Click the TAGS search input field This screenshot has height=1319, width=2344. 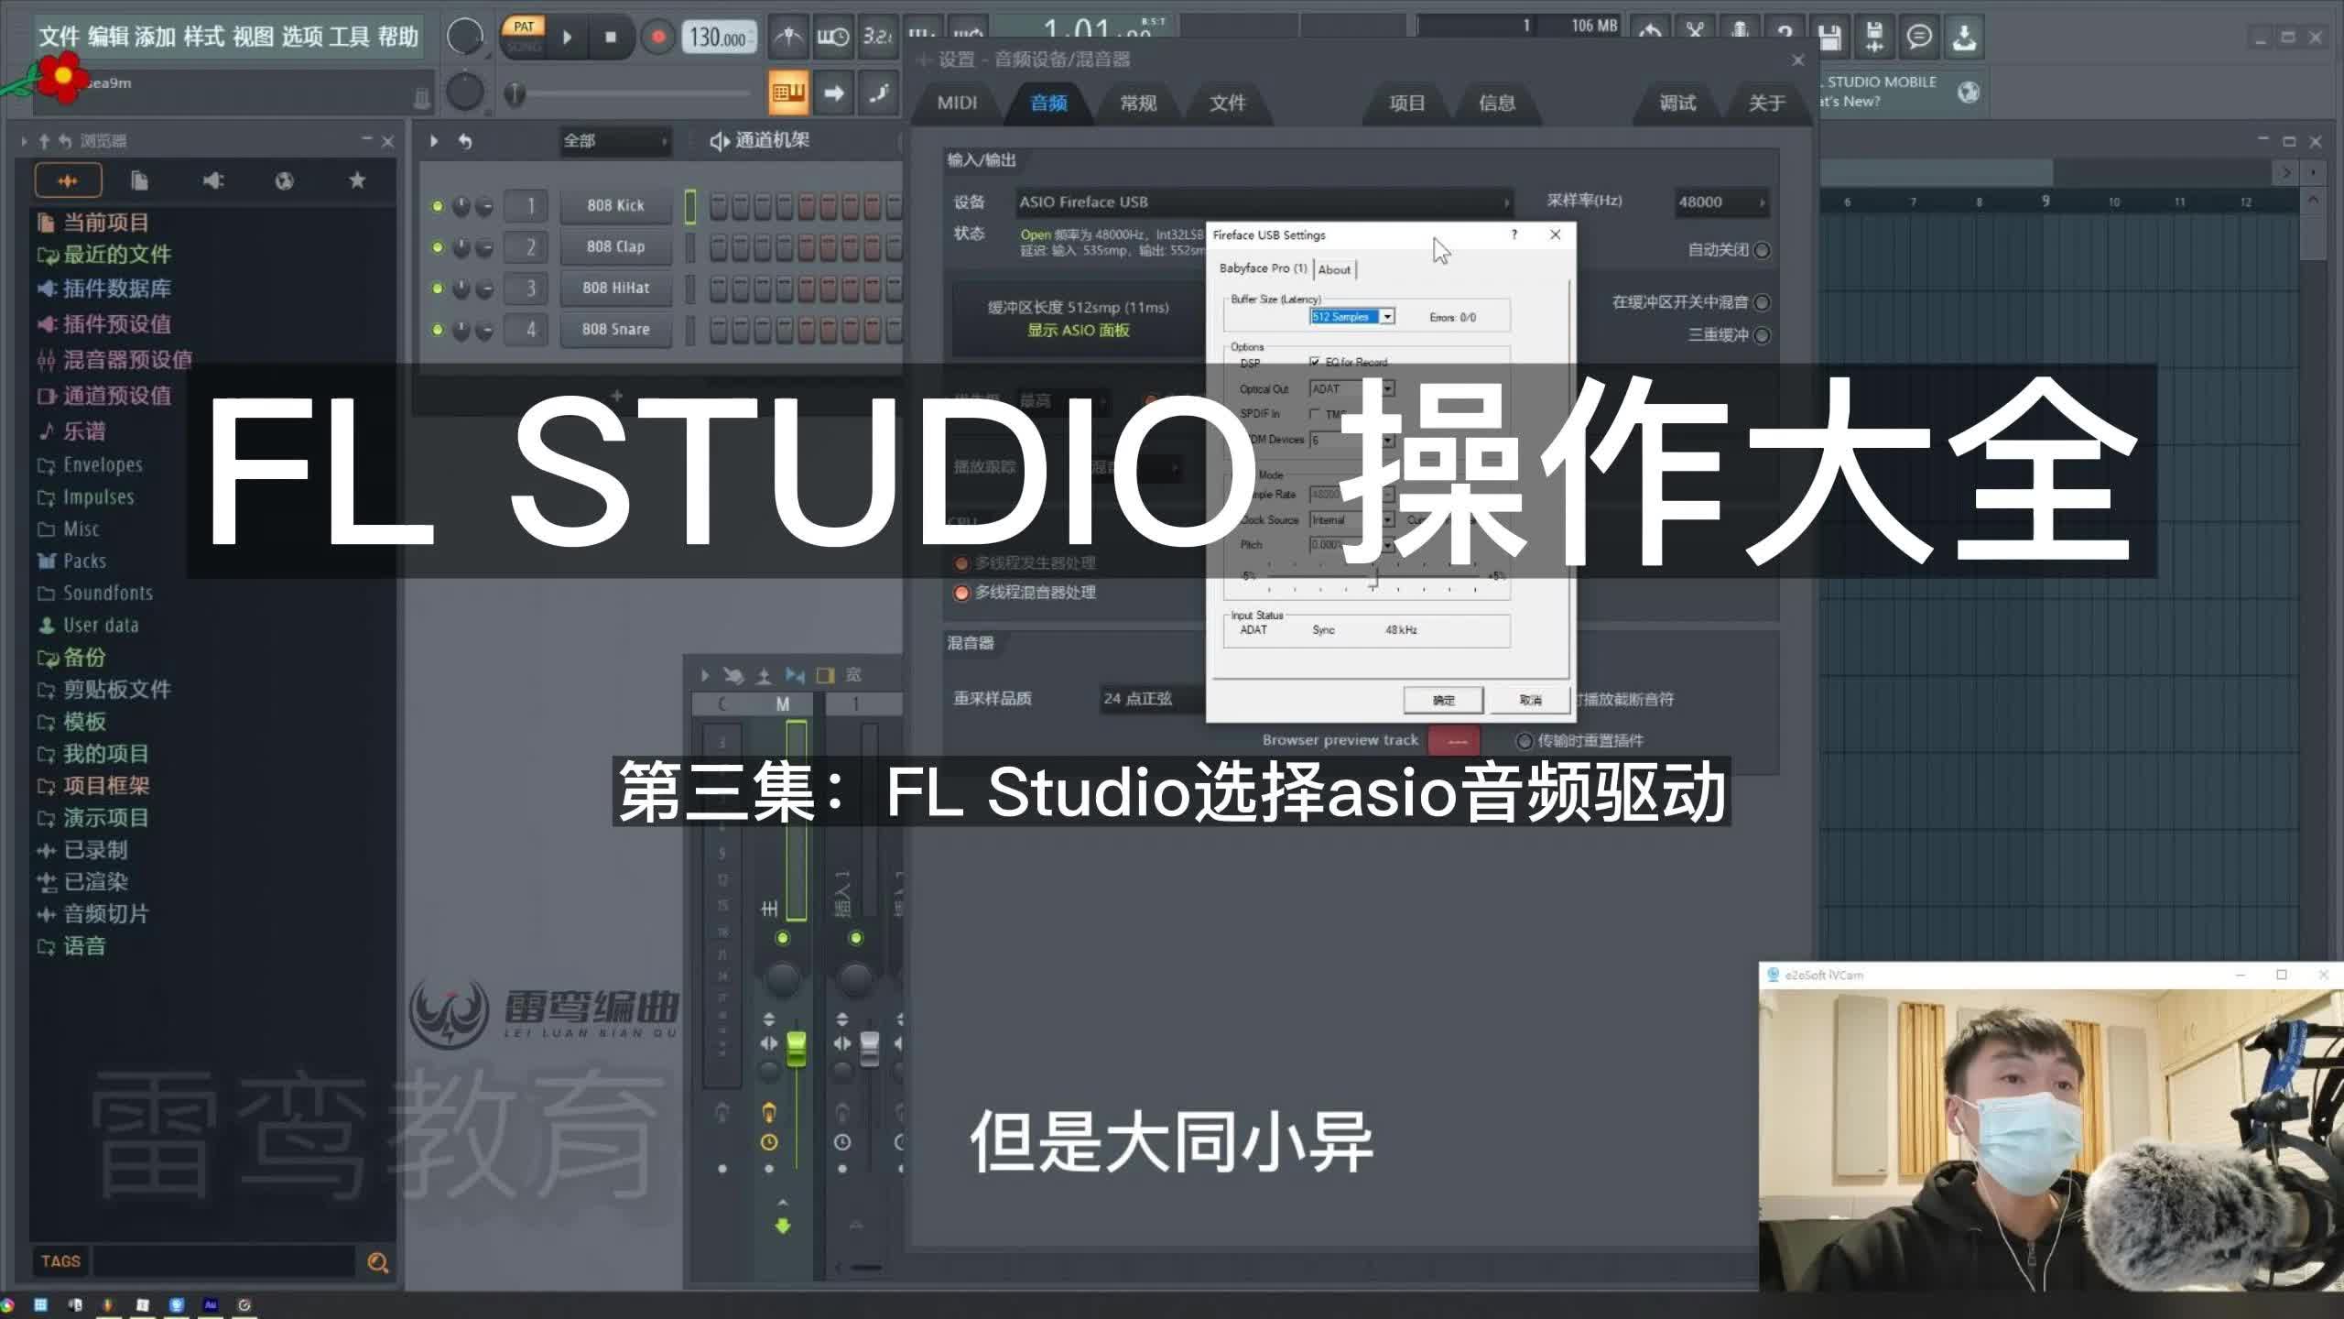(224, 1261)
